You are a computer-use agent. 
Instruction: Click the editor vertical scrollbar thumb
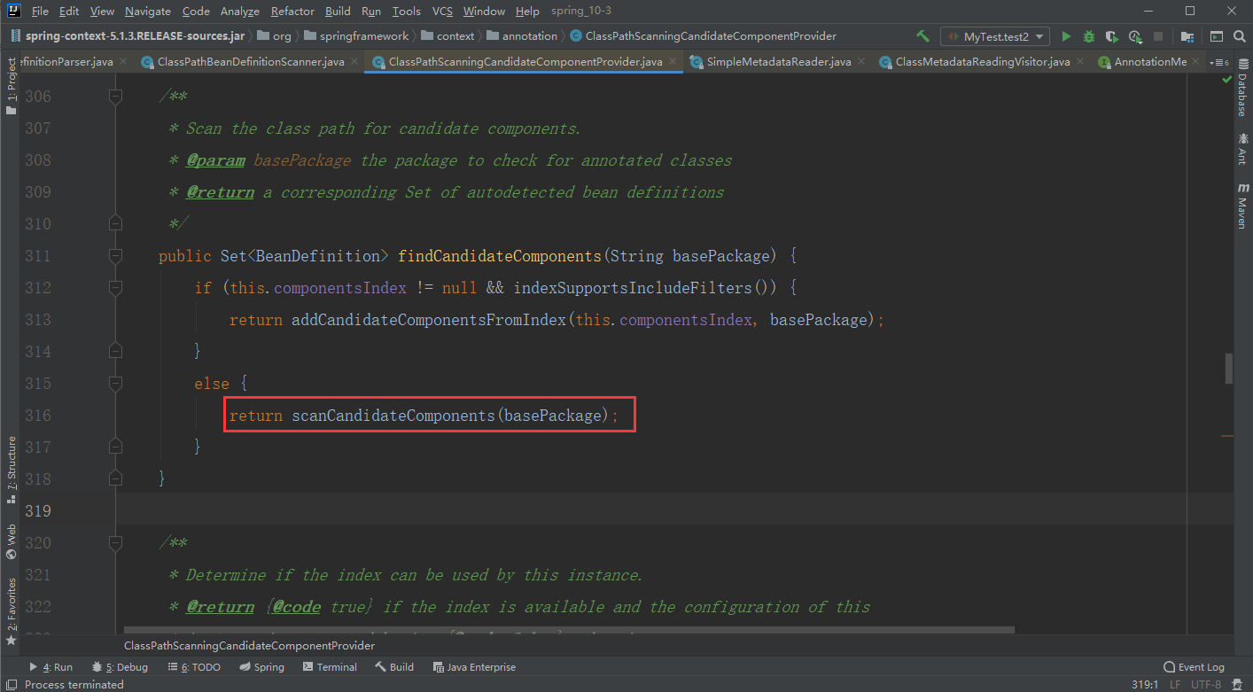tap(1229, 369)
